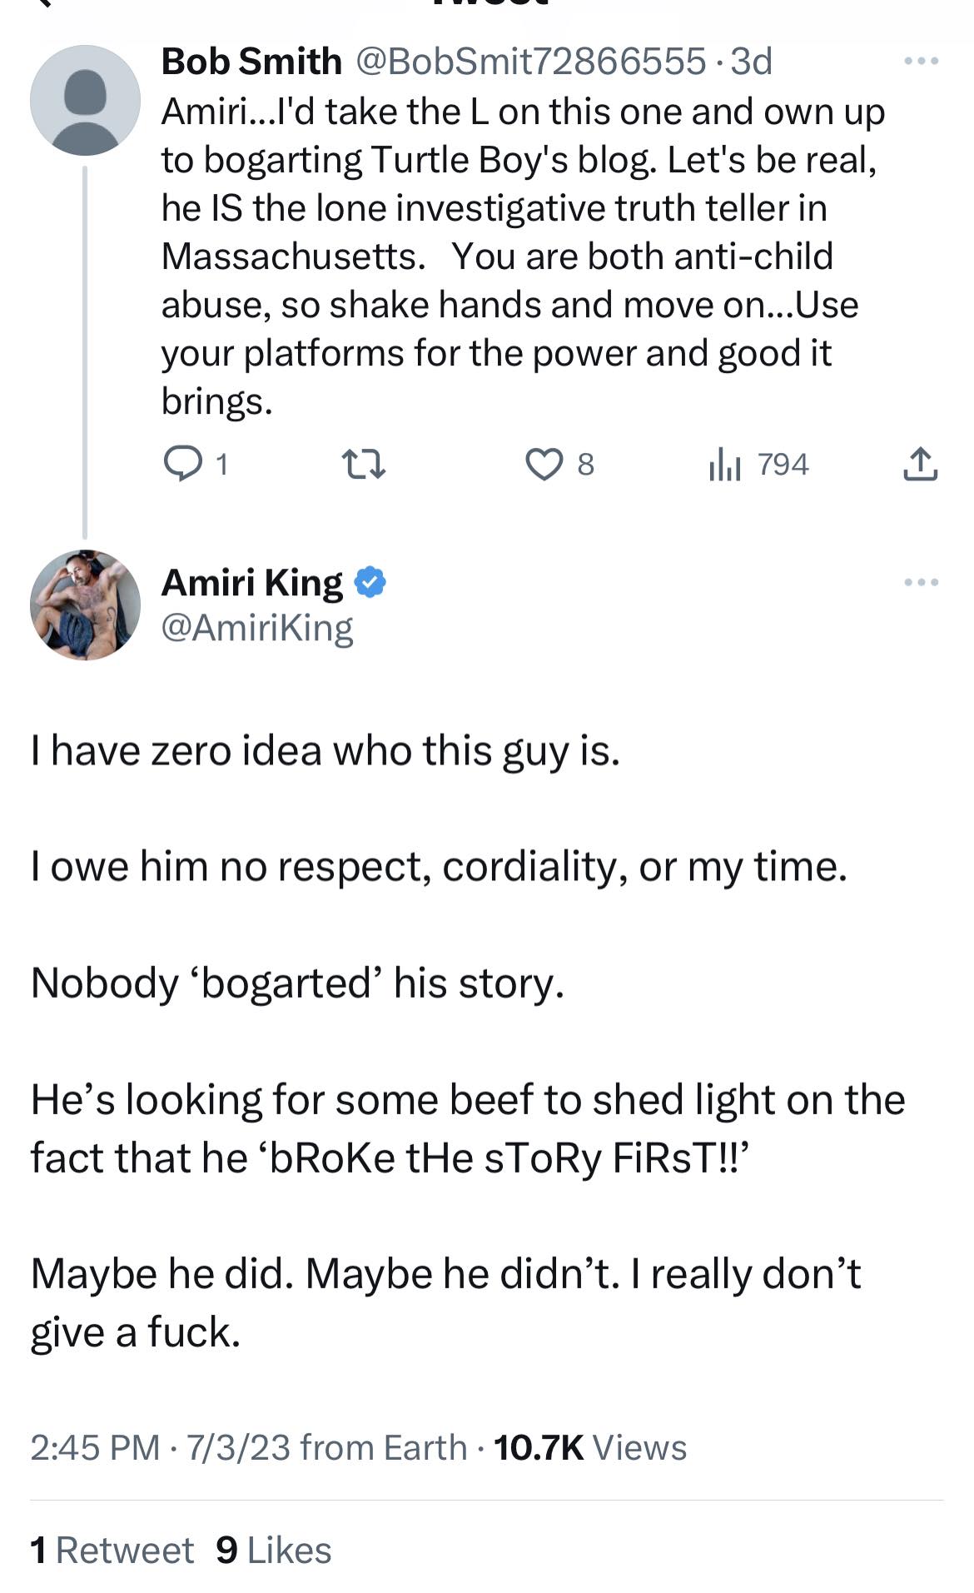
Task: Open Bob Smith's default avatar
Action: [x=85, y=100]
